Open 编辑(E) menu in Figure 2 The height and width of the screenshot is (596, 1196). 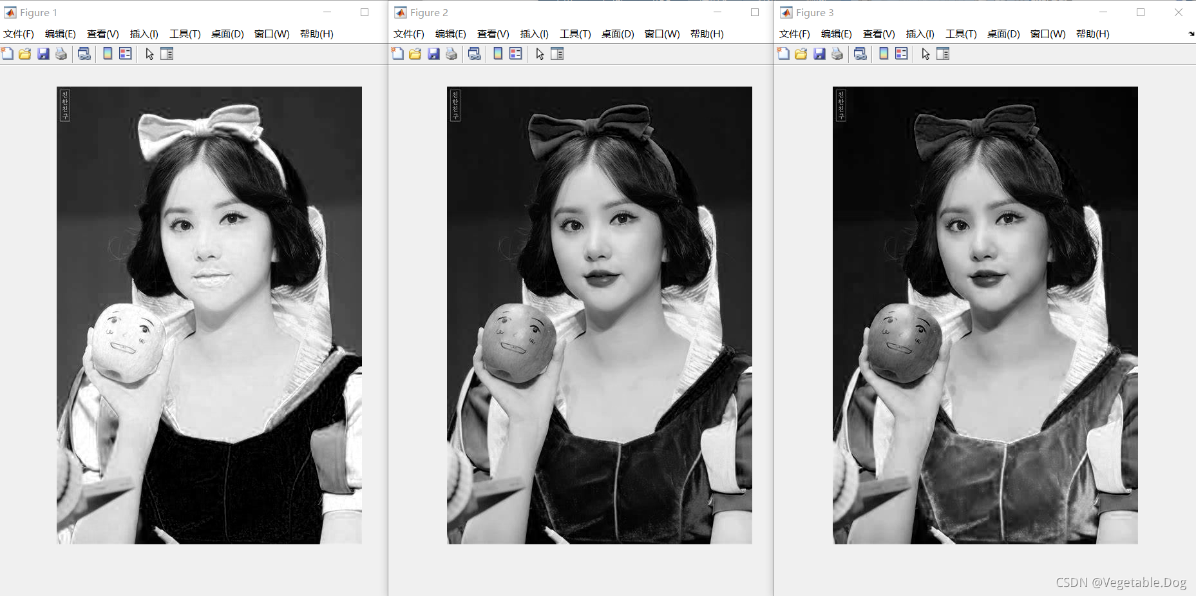click(451, 34)
